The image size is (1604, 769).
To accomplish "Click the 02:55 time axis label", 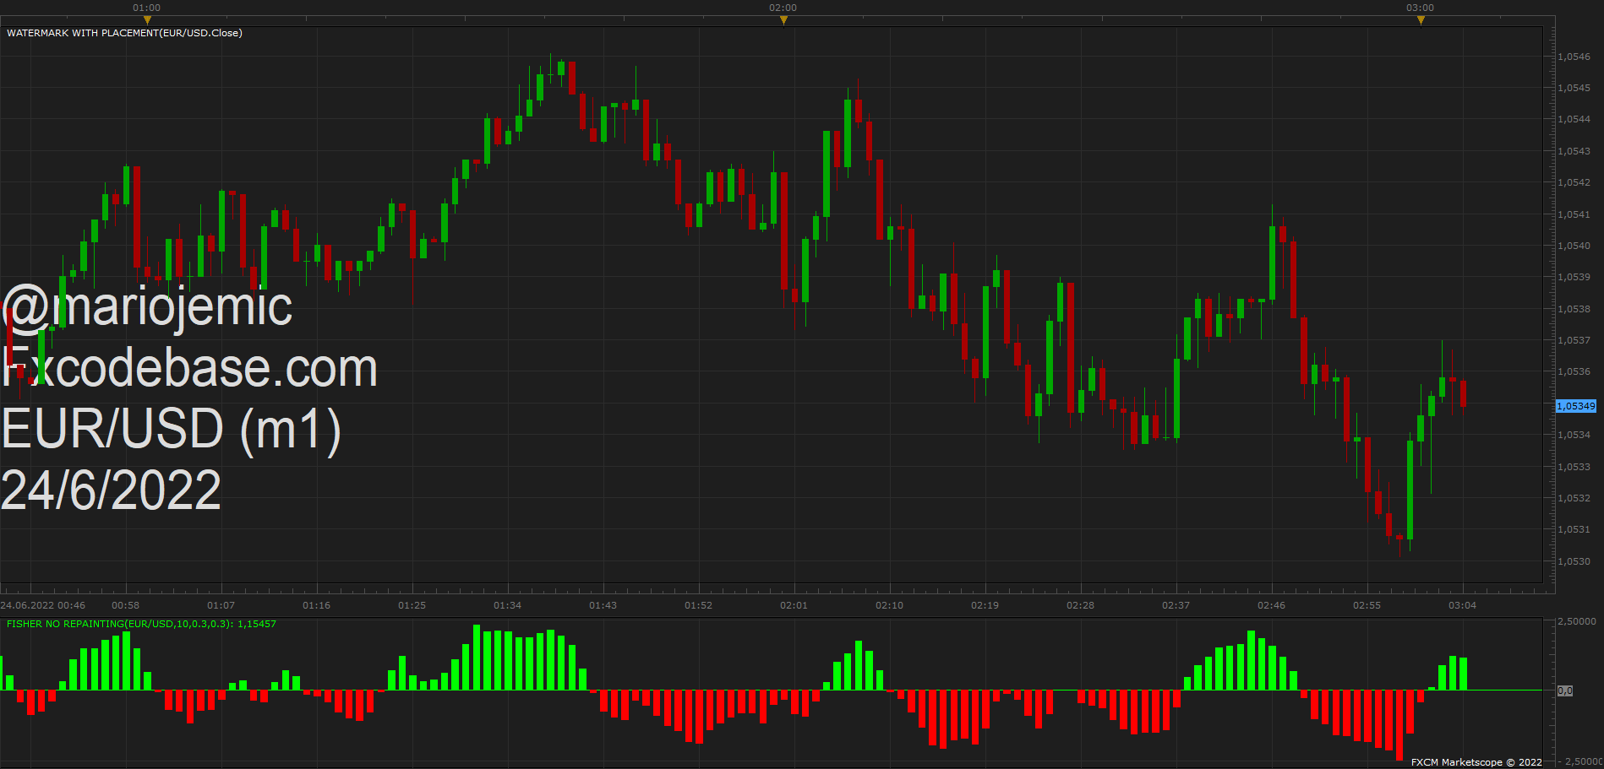I will [x=1367, y=605].
